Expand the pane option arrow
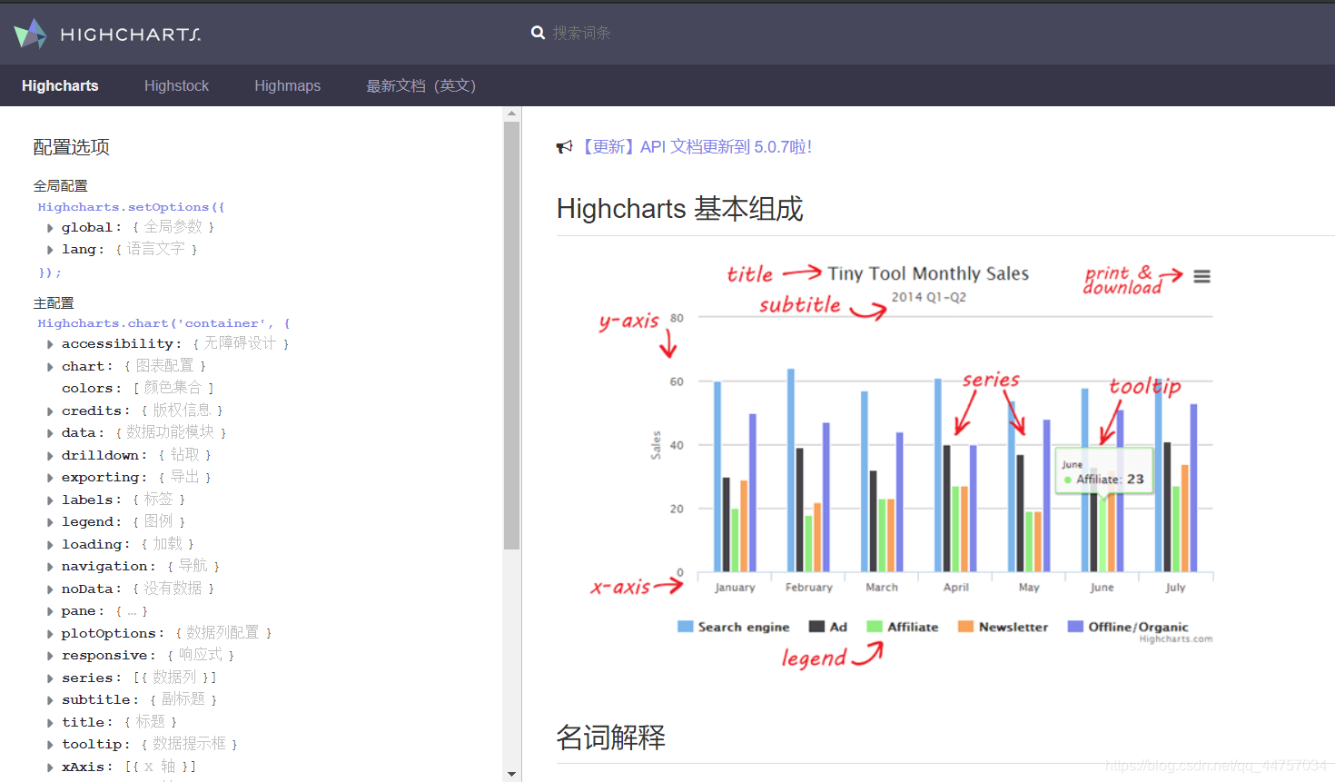 (x=50, y=611)
